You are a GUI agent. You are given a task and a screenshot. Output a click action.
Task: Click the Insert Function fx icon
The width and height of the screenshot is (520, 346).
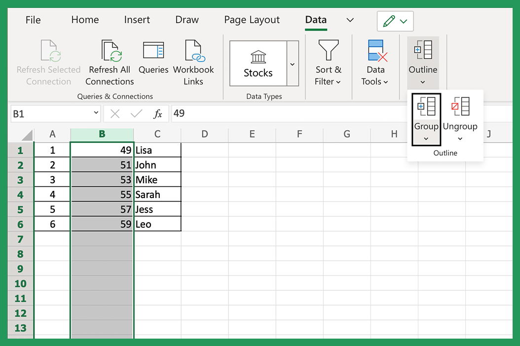coord(158,113)
